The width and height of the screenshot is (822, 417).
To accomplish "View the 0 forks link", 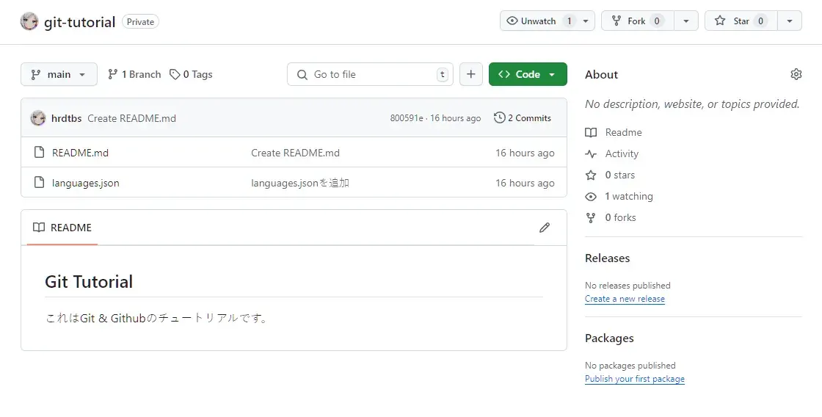I will [x=611, y=217].
